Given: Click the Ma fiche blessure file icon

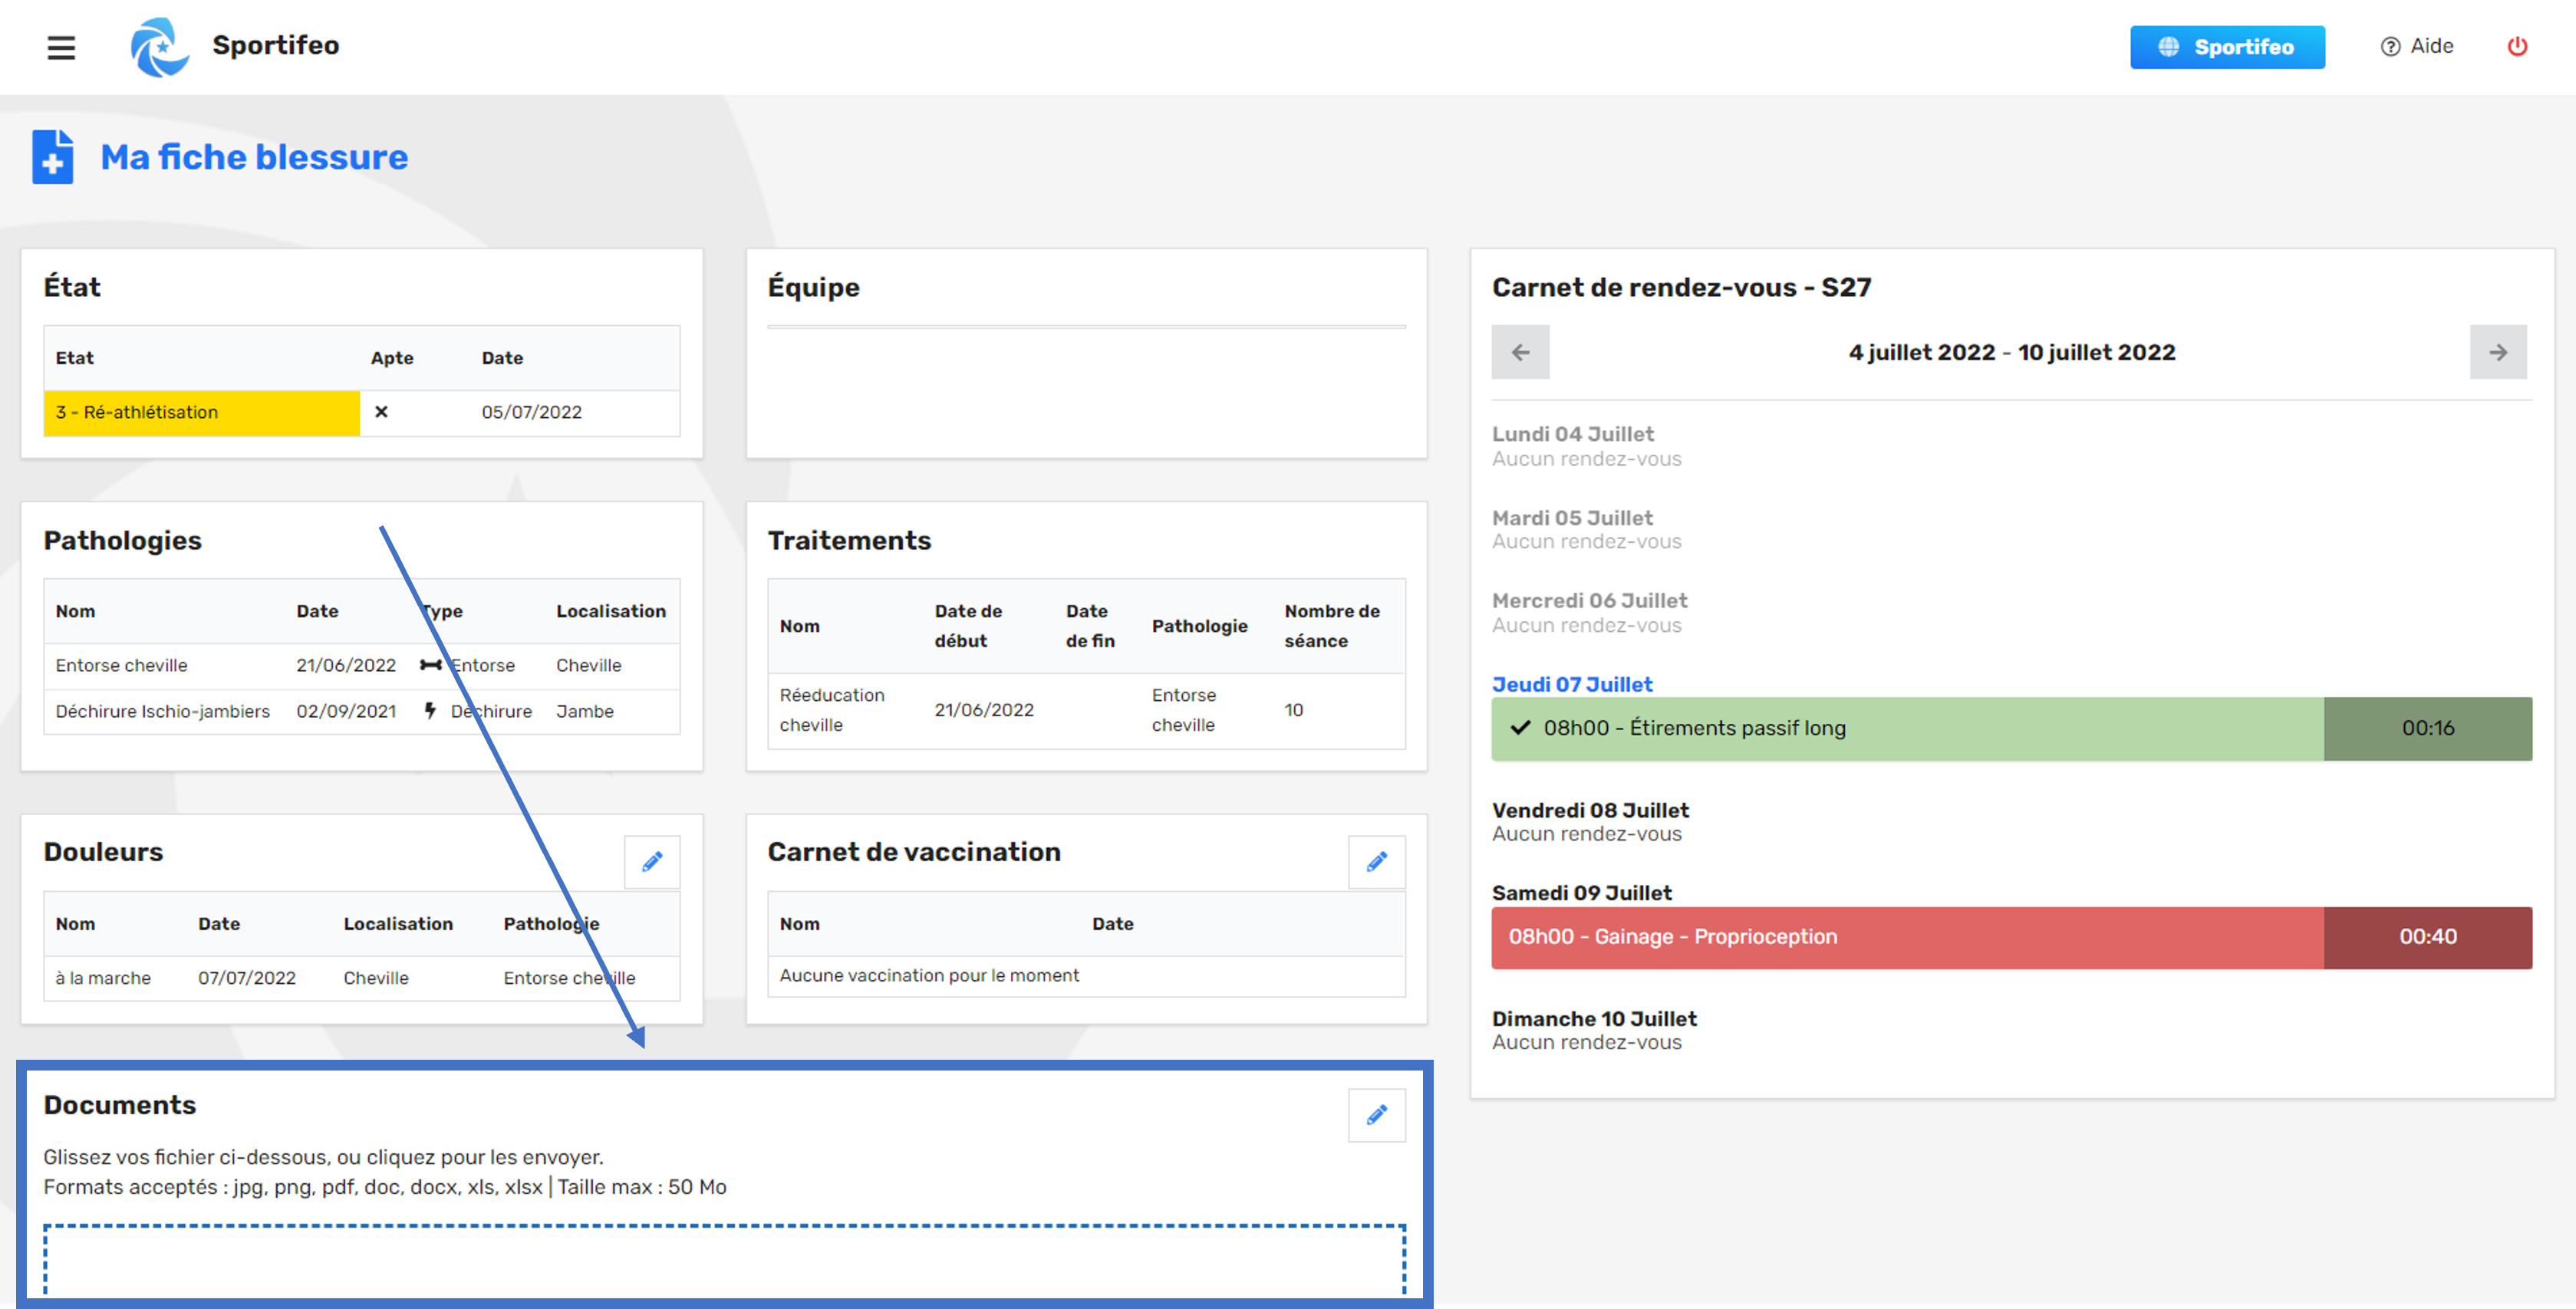Looking at the screenshot, I should 53,157.
